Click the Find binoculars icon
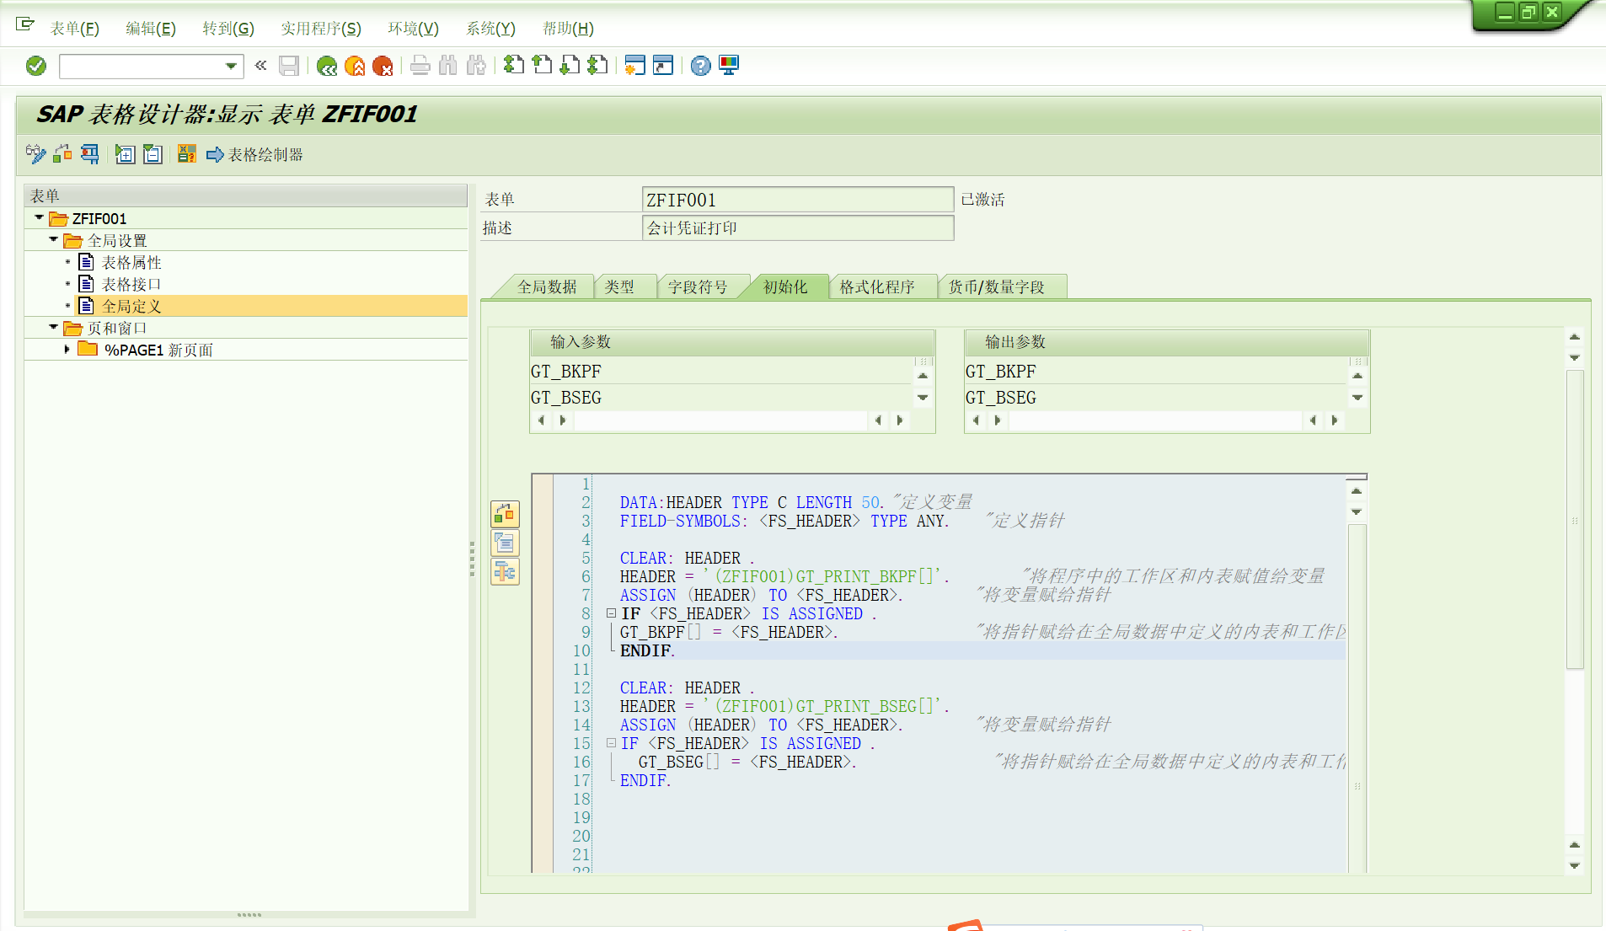This screenshot has height=931, width=1606. coord(448,66)
